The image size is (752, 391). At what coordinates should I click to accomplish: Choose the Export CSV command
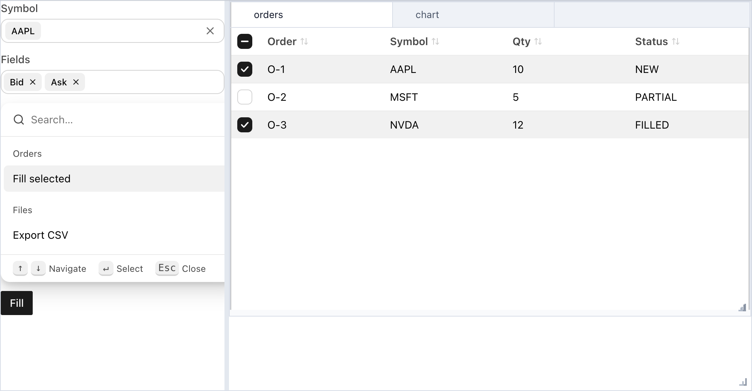click(x=114, y=235)
